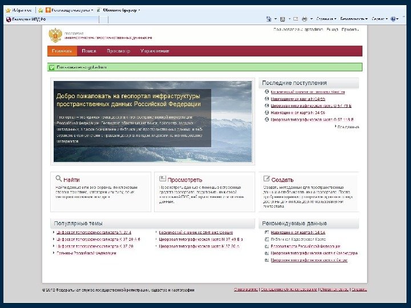Expand the feeds icon dropdown arrow

point(289,19)
